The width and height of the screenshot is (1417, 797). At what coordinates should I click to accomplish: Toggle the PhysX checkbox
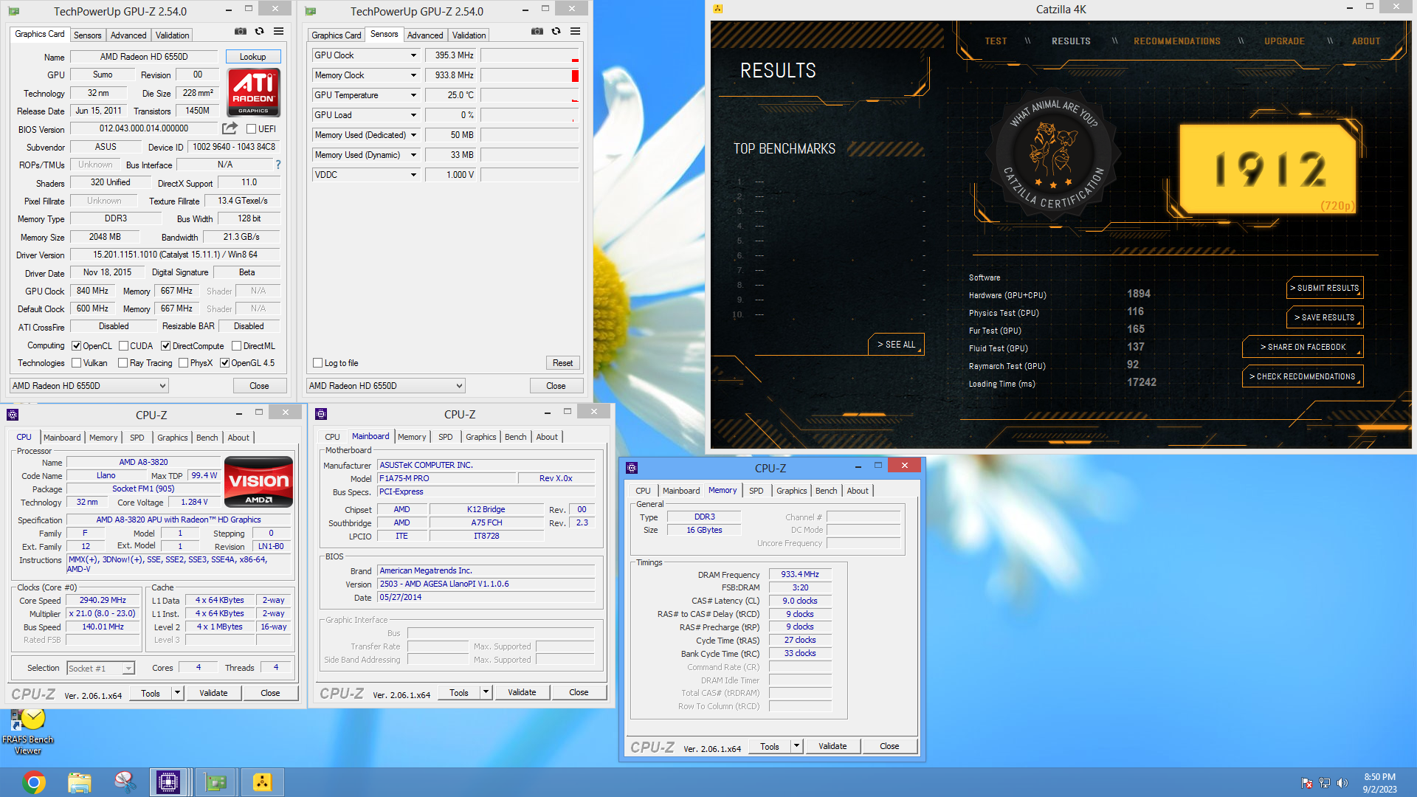[183, 363]
